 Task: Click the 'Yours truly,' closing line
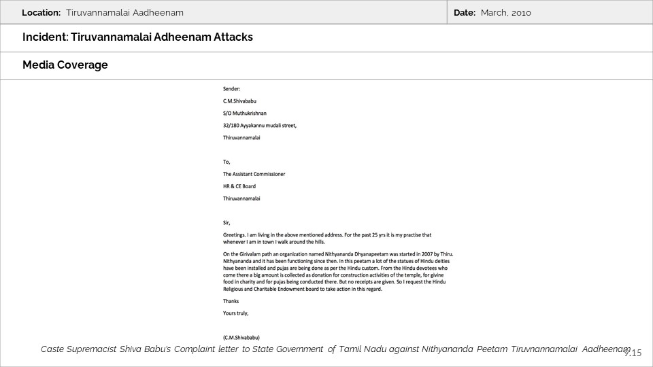[x=235, y=313]
